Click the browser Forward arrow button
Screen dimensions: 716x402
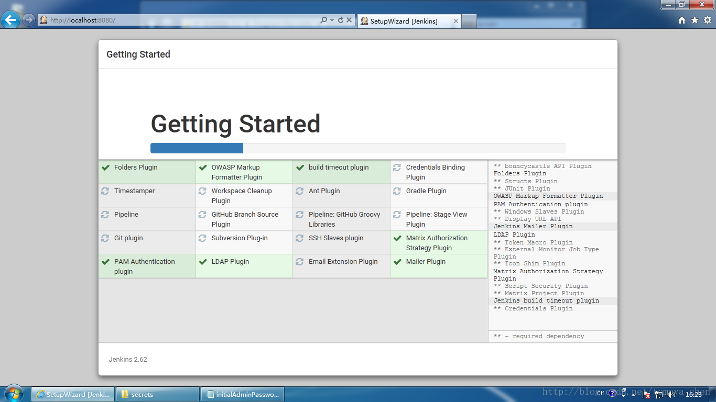click(28, 20)
